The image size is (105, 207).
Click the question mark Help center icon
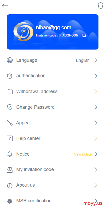pos(10,138)
